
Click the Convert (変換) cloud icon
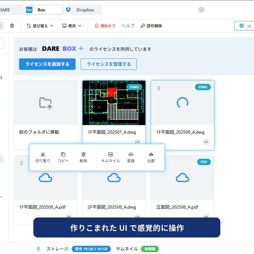[131, 157]
